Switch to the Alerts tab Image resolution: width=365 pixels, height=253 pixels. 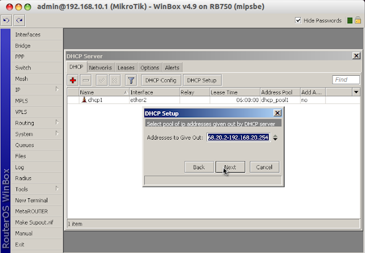(172, 68)
